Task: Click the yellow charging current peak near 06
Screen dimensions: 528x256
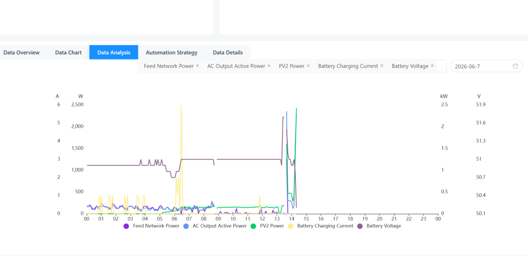Action: click(x=181, y=106)
